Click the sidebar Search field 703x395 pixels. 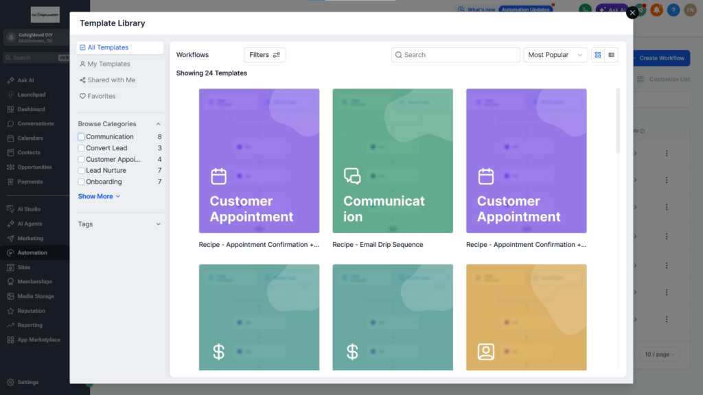pos(36,58)
